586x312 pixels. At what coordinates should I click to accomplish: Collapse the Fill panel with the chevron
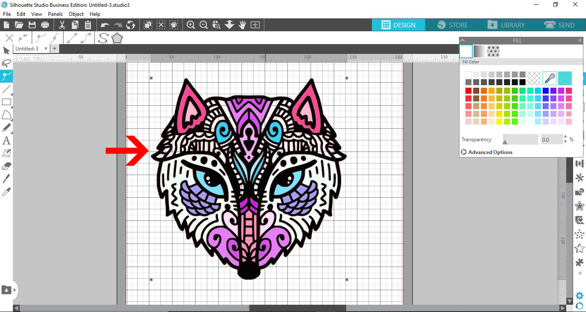[x=462, y=41]
